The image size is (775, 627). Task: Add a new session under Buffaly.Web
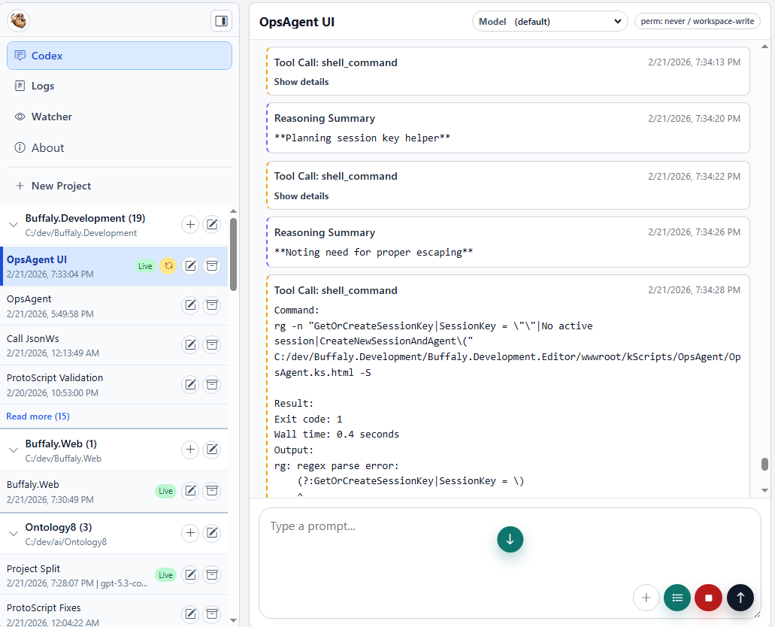point(190,449)
